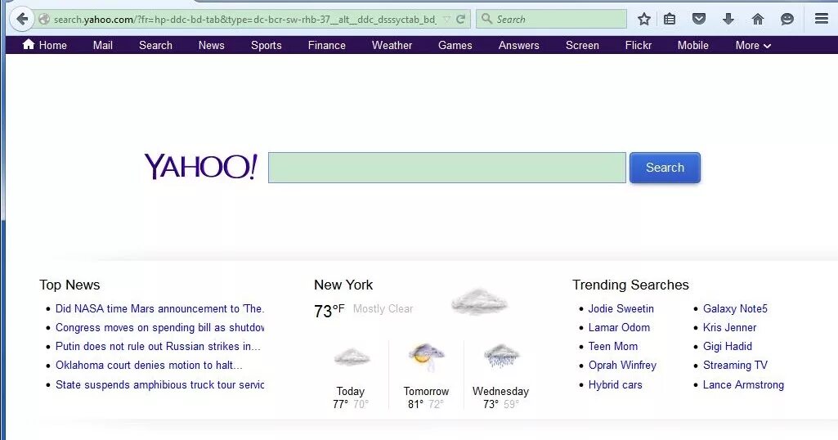Open the downloads arrow icon
This screenshot has height=440, width=838.
pos(728,20)
